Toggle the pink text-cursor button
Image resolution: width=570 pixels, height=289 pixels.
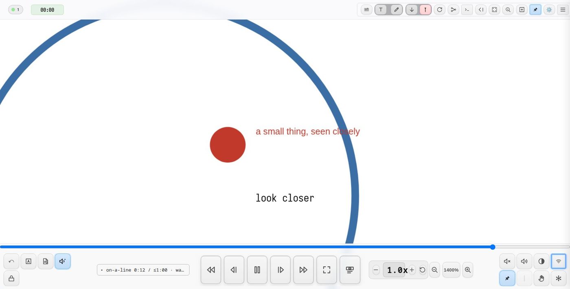click(425, 10)
